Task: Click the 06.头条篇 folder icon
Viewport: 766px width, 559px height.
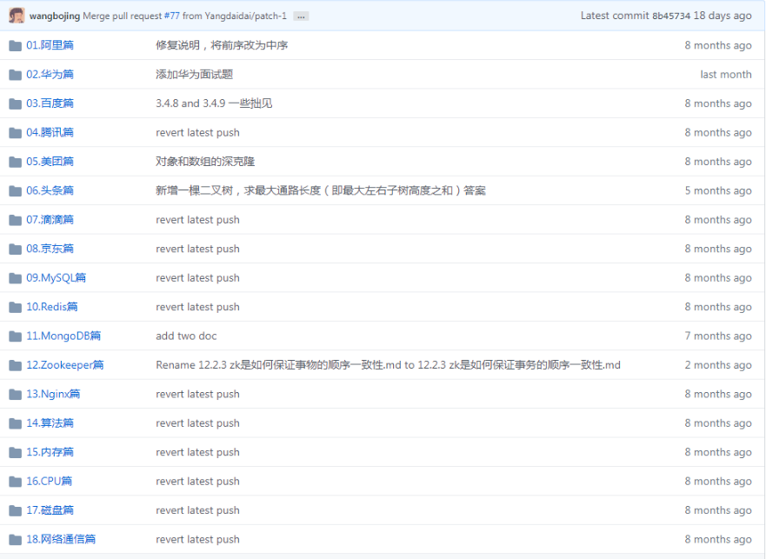Action: [x=15, y=190]
